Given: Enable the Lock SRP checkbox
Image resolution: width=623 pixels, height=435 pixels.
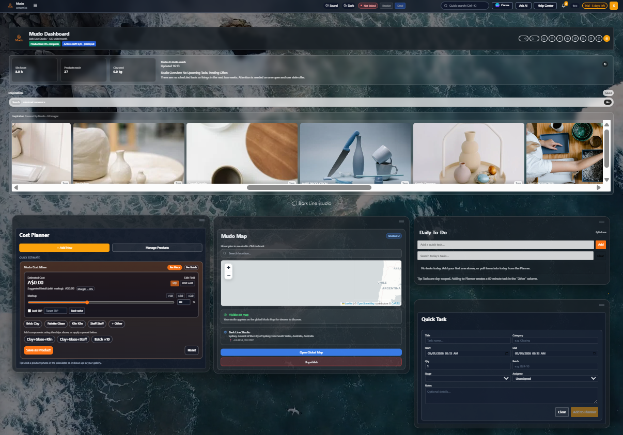Looking at the screenshot, I should (x=29, y=310).
